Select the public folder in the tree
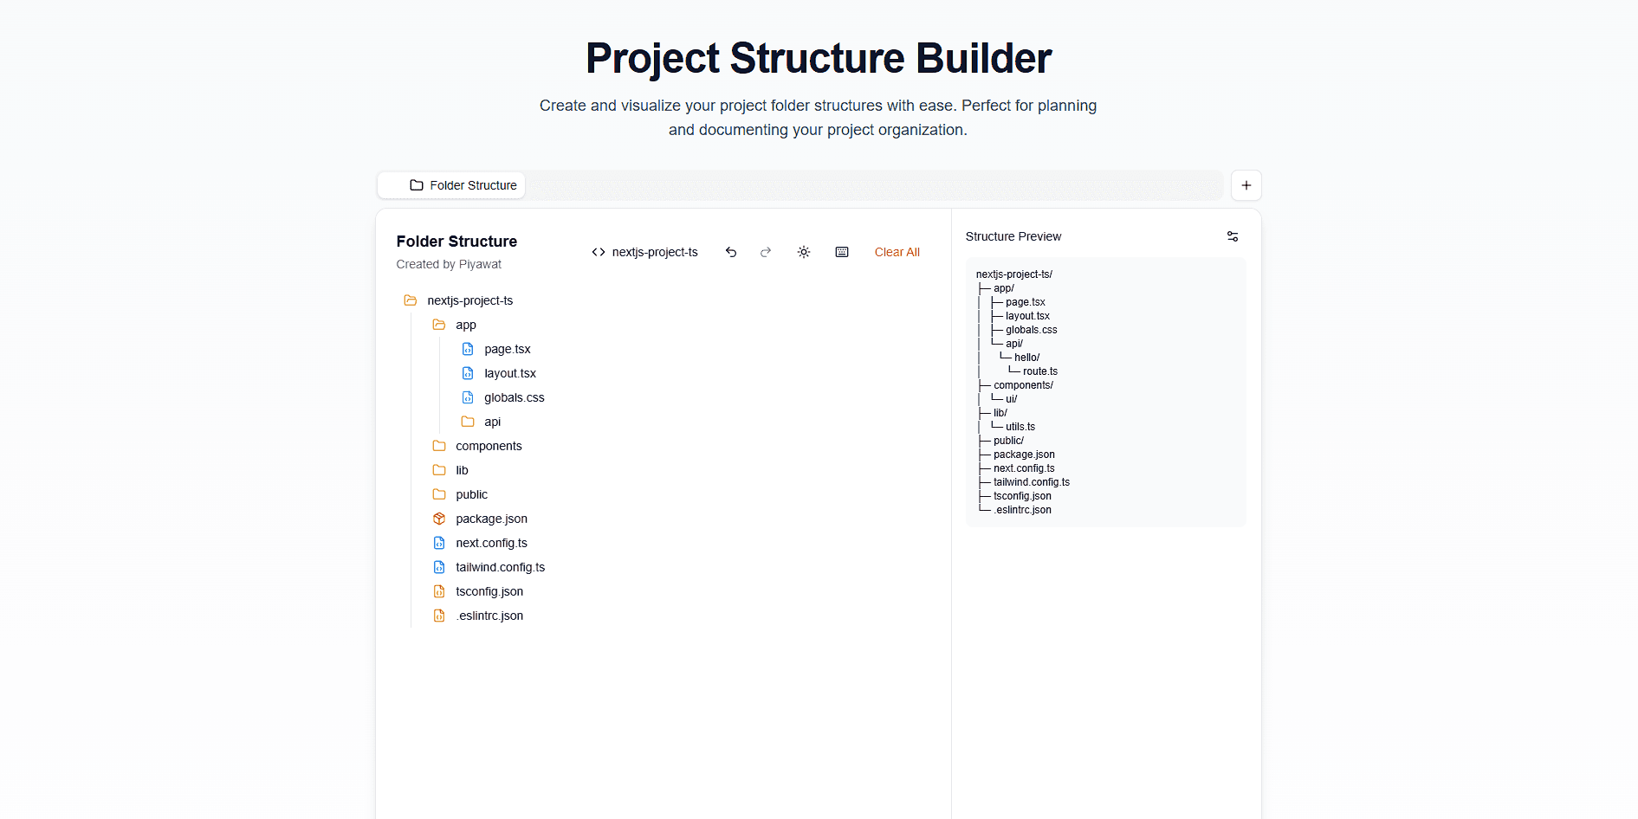 click(471, 494)
